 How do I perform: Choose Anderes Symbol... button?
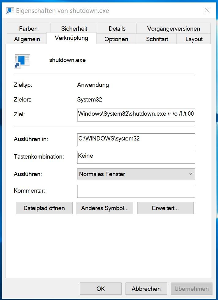point(105,208)
